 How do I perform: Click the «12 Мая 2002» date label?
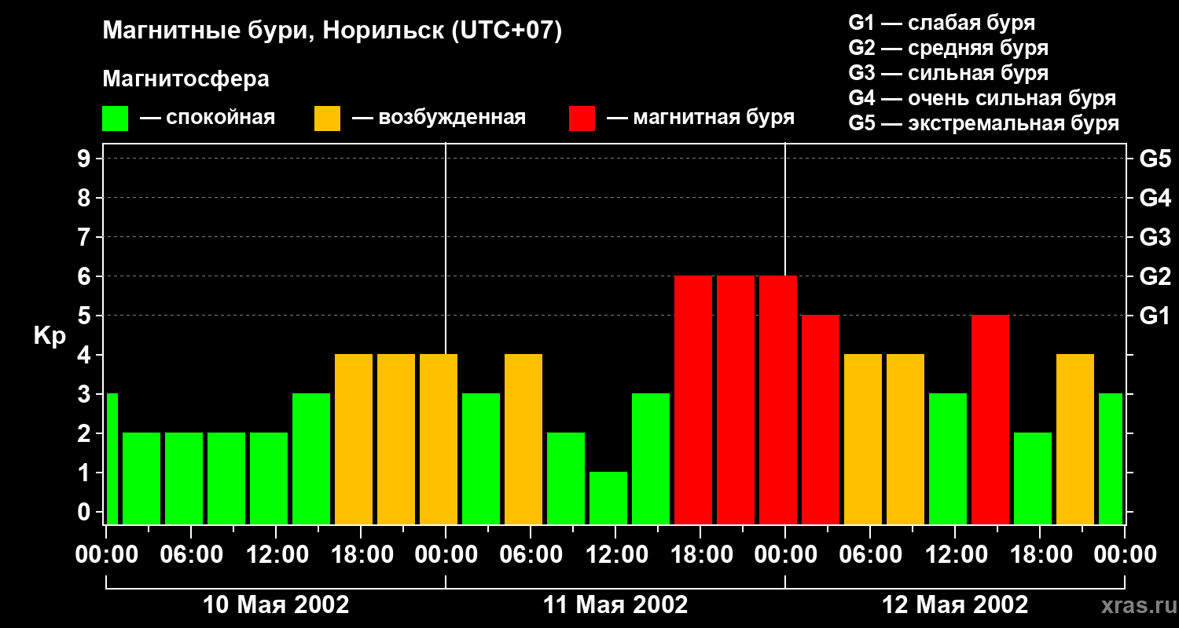(955, 605)
